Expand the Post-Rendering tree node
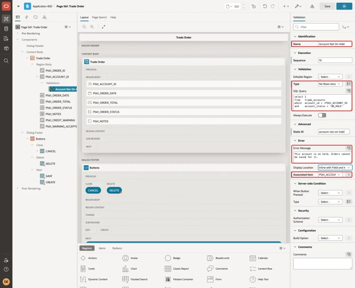Image resolution: width=355 pixels, height=288 pixels. click(18, 188)
